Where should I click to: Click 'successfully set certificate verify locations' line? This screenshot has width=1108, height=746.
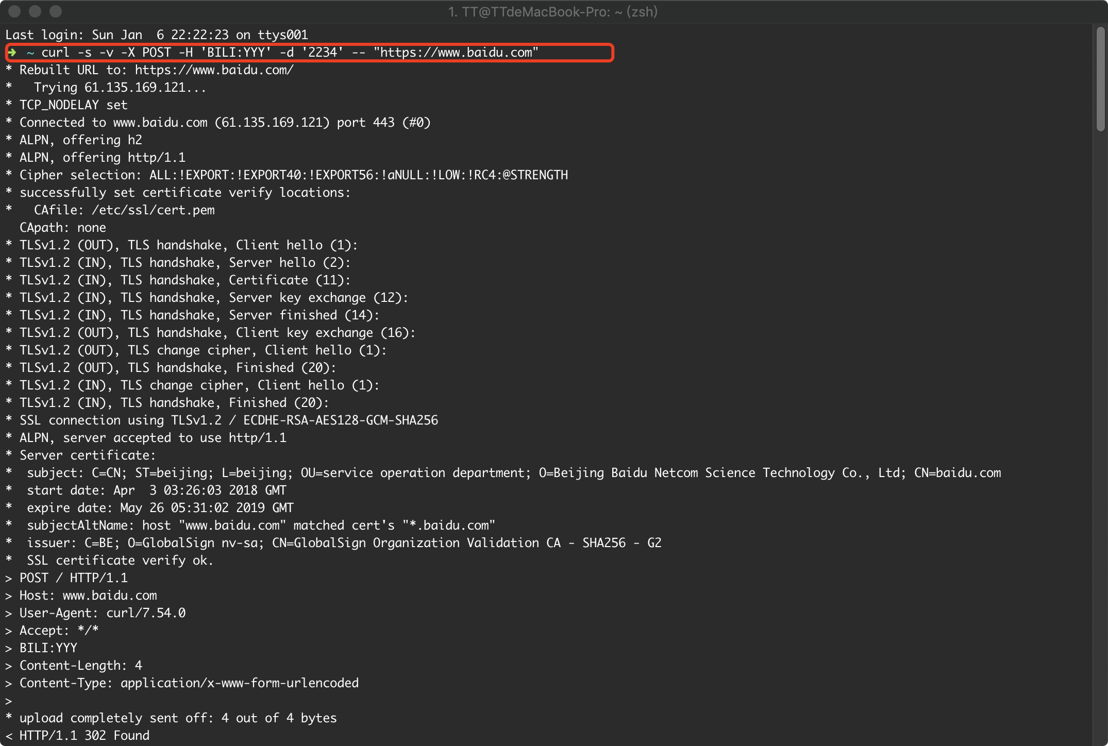178,193
